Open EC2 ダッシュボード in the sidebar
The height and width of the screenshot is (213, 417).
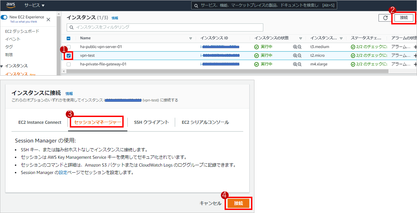[22, 31]
